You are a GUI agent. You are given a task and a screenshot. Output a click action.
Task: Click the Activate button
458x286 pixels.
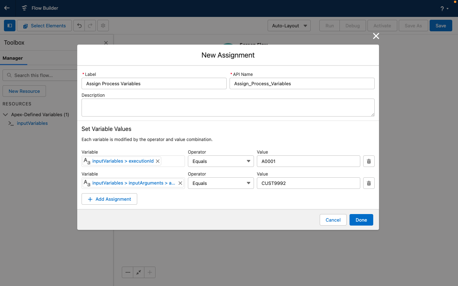coord(382,26)
